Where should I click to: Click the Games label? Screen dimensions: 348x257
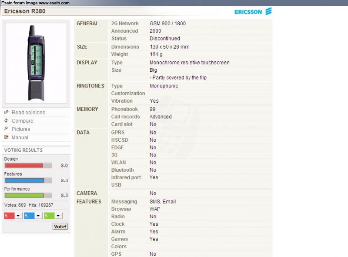pyautogui.click(x=119, y=239)
